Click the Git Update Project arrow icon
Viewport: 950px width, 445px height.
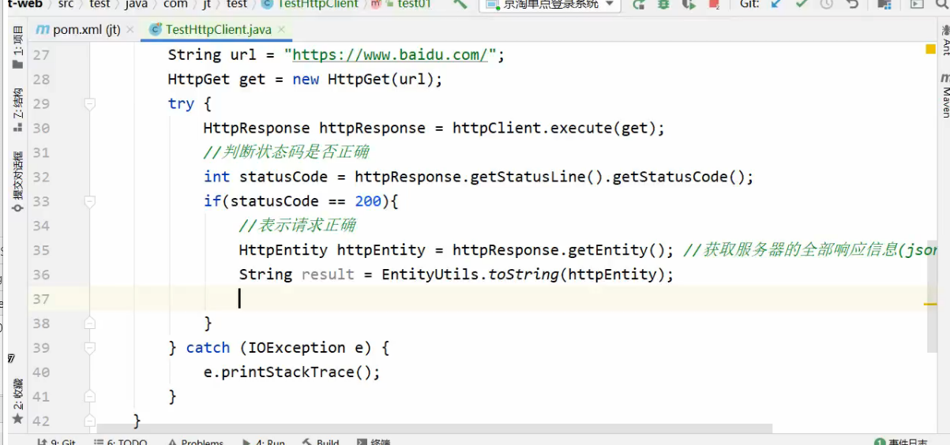(776, 4)
